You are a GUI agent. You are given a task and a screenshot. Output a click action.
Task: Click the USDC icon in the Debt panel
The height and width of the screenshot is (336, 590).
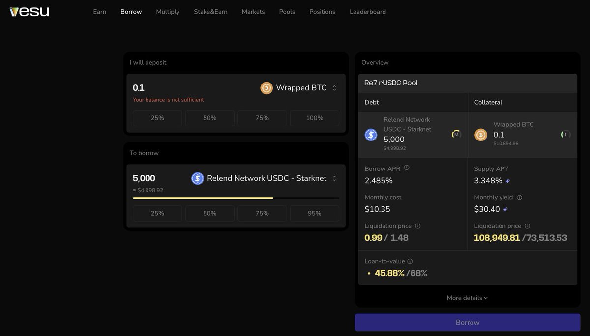371,135
